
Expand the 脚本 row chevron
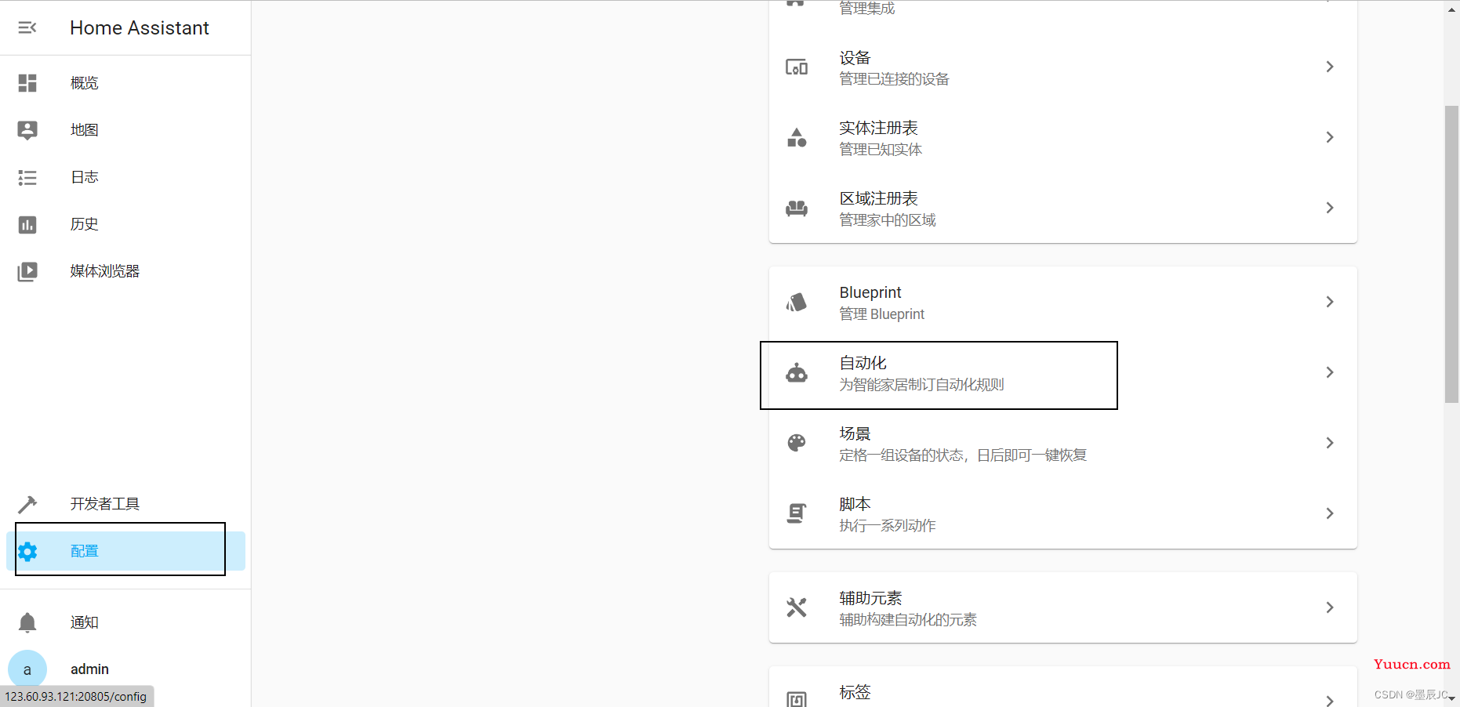[x=1330, y=514]
